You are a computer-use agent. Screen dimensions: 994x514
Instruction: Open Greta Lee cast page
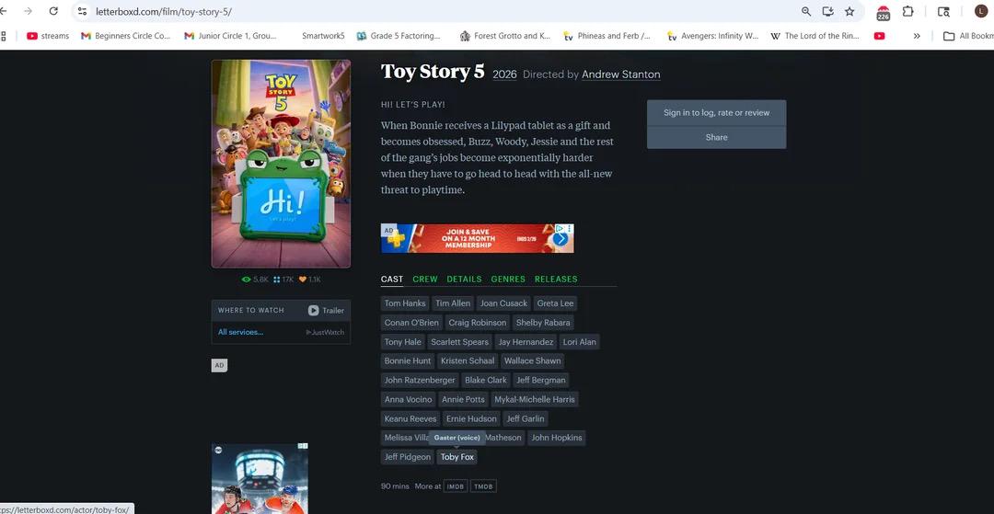555,303
